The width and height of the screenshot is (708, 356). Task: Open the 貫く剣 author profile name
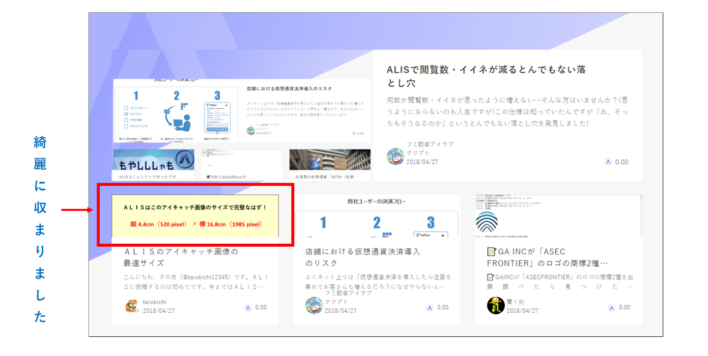pos(516,302)
